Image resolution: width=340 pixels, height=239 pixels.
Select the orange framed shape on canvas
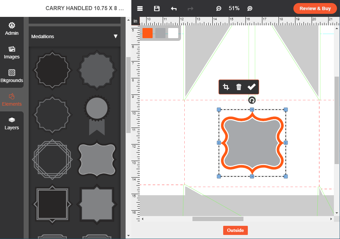point(252,143)
